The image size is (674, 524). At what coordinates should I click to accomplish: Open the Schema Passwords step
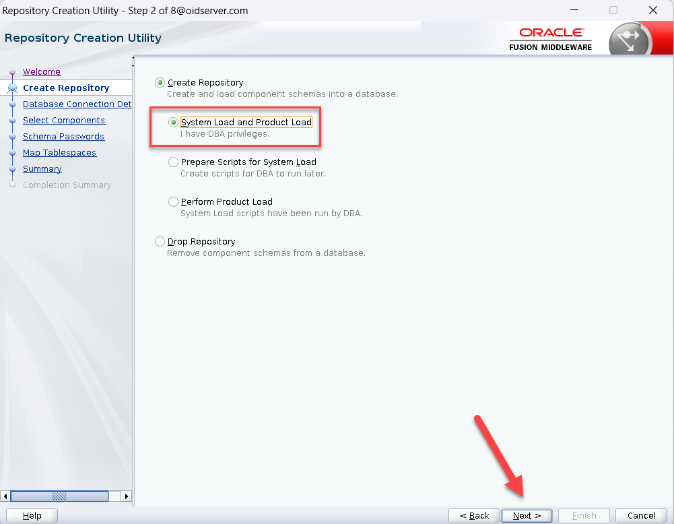pyautogui.click(x=63, y=137)
